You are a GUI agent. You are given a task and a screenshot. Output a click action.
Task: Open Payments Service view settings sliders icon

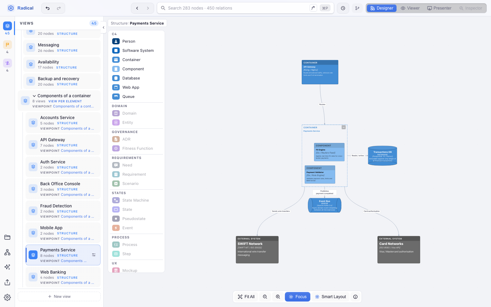(x=94, y=255)
